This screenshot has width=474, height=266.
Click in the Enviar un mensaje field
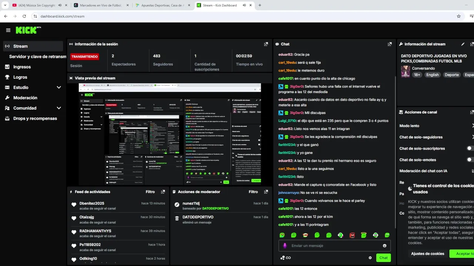pos(335,246)
